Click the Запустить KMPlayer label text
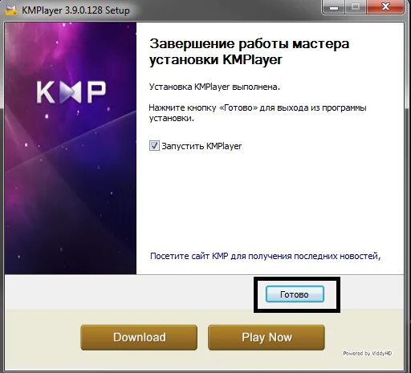 201,146
